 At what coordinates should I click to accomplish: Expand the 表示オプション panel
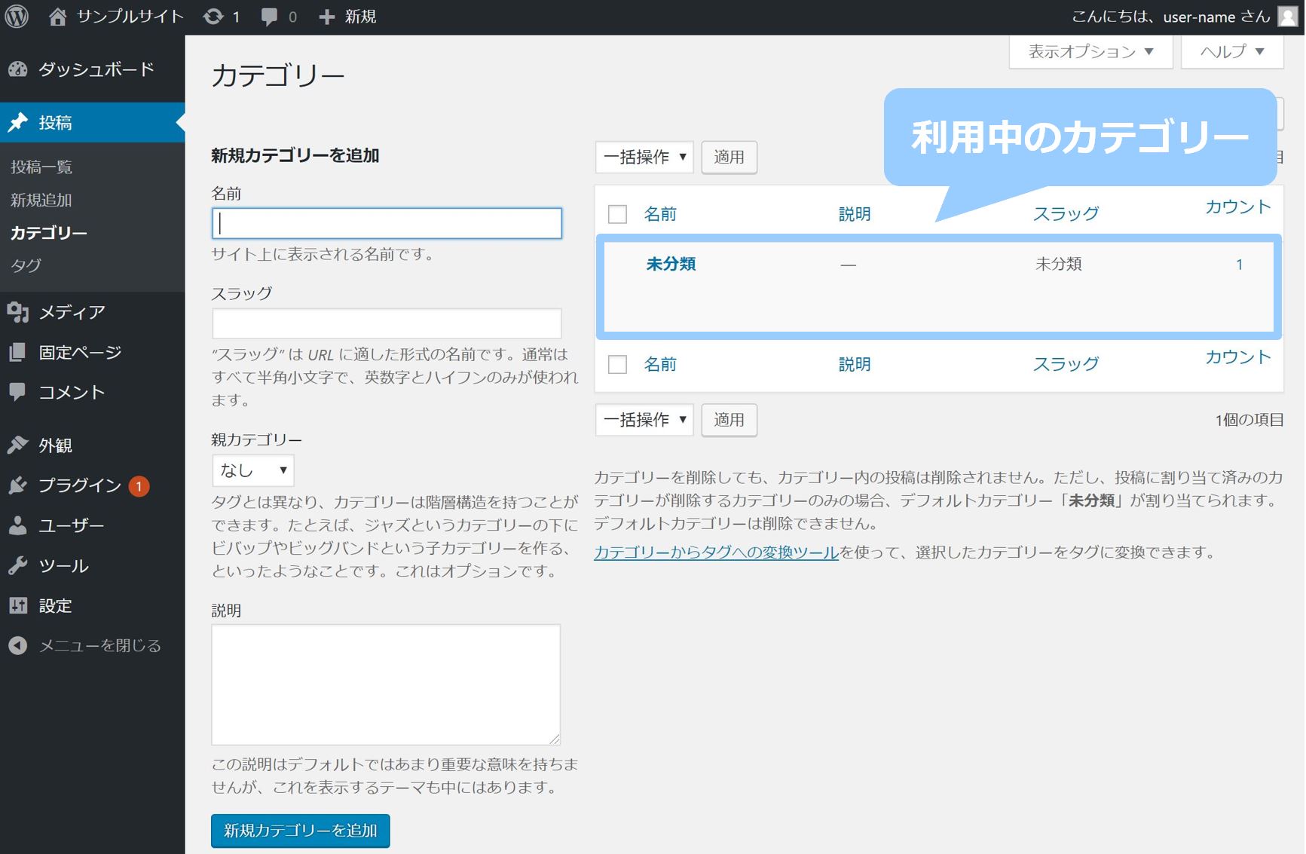click(1090, 52)
